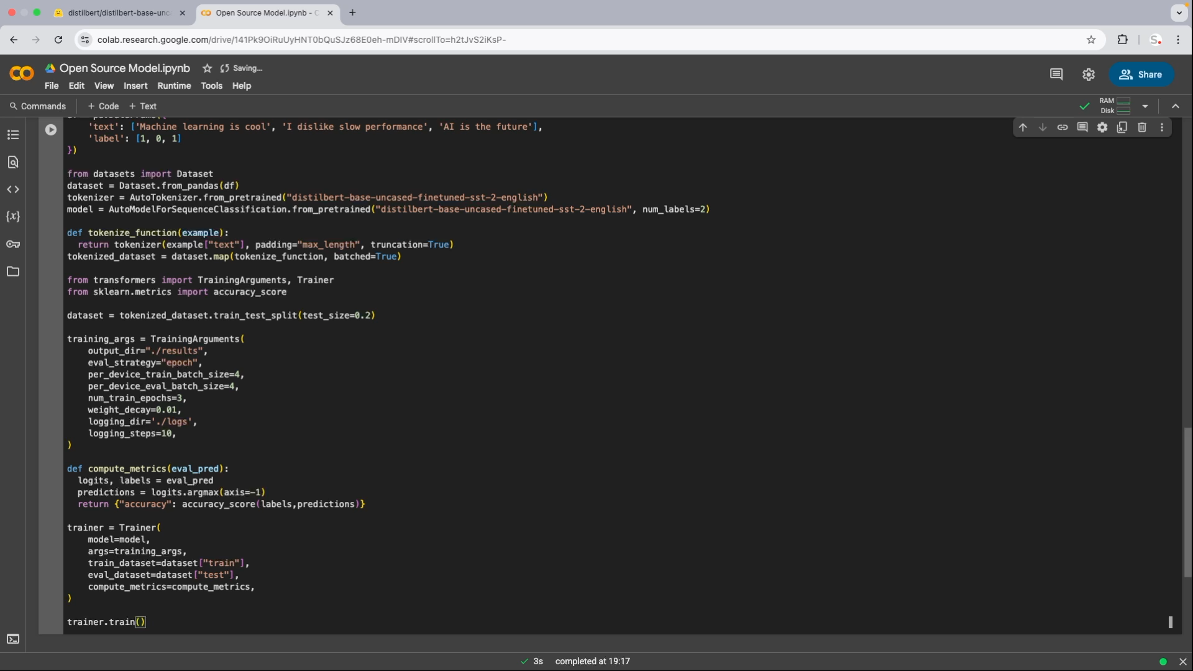Open the Runtime menu
This screenshot has width=1193, height=671.
[174, 86]
